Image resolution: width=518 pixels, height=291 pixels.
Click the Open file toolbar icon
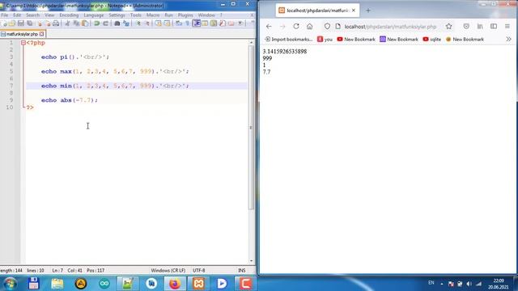(x=12, y=23)
